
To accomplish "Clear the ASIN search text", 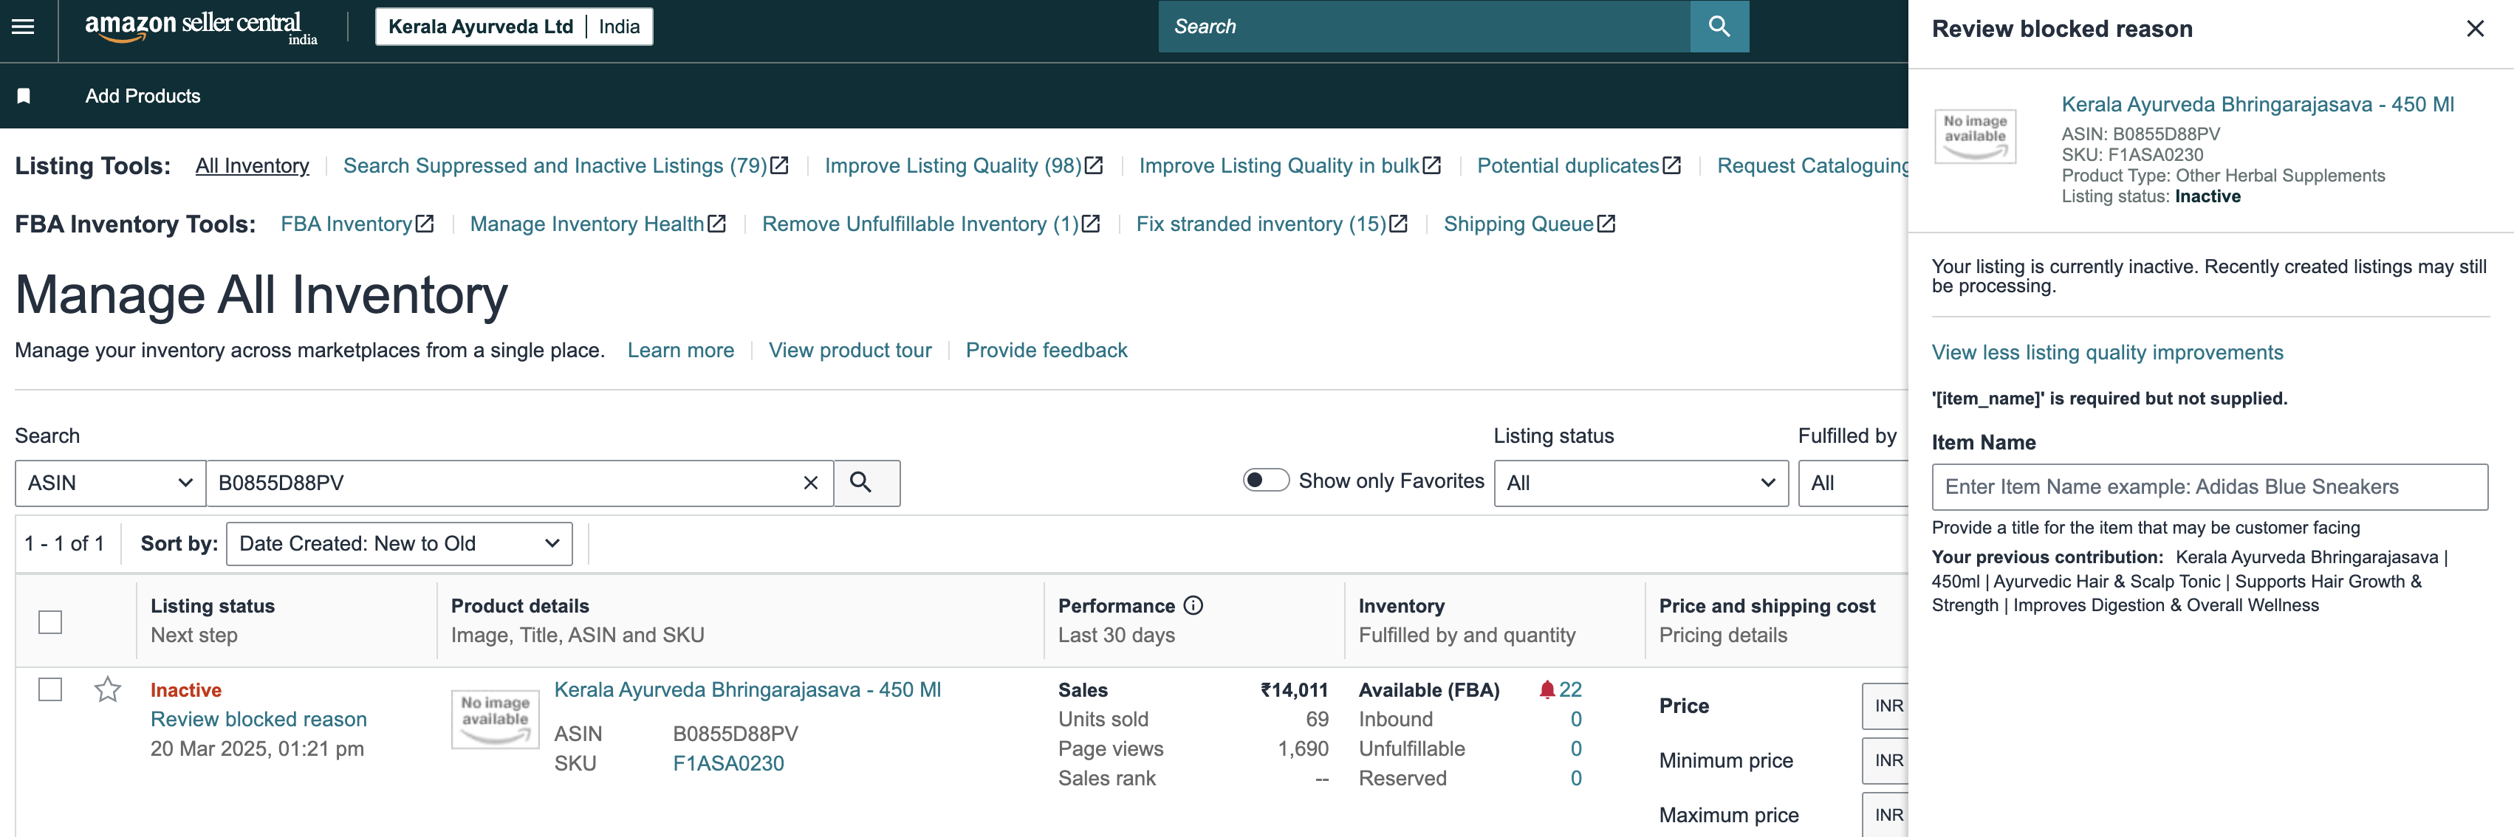I will pos(810,483).
